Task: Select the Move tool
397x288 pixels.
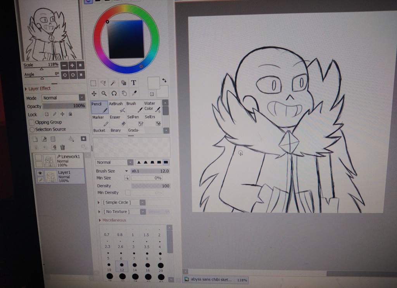Action: pyautogui.click(x=94, y=94)
